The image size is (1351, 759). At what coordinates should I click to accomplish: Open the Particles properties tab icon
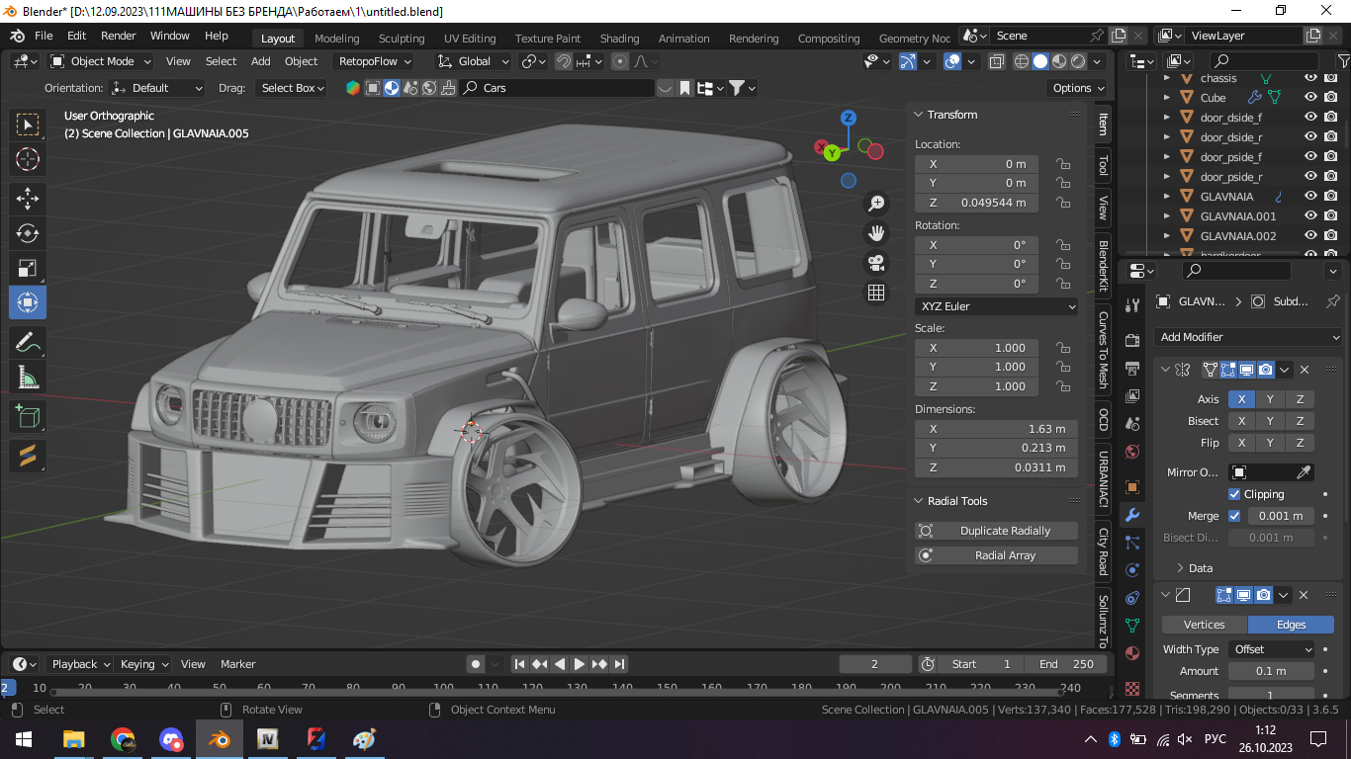tap(1132, 543)
